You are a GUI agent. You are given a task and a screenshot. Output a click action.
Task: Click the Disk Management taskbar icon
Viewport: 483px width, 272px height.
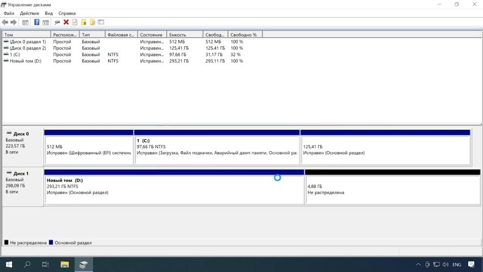click(x=84, y=264)
